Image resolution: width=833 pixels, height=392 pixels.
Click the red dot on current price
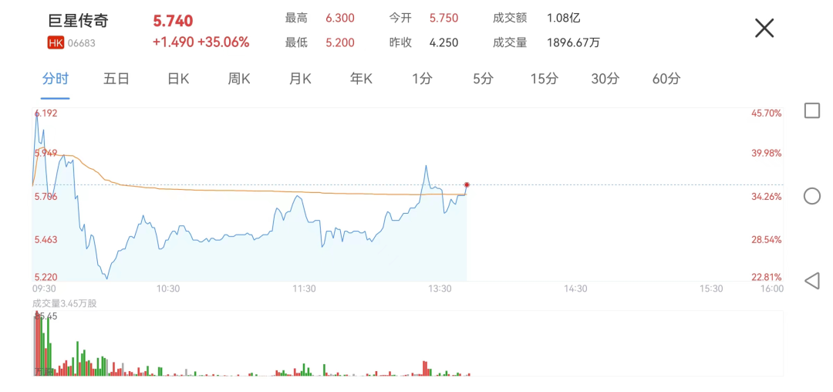pos(467,184)
